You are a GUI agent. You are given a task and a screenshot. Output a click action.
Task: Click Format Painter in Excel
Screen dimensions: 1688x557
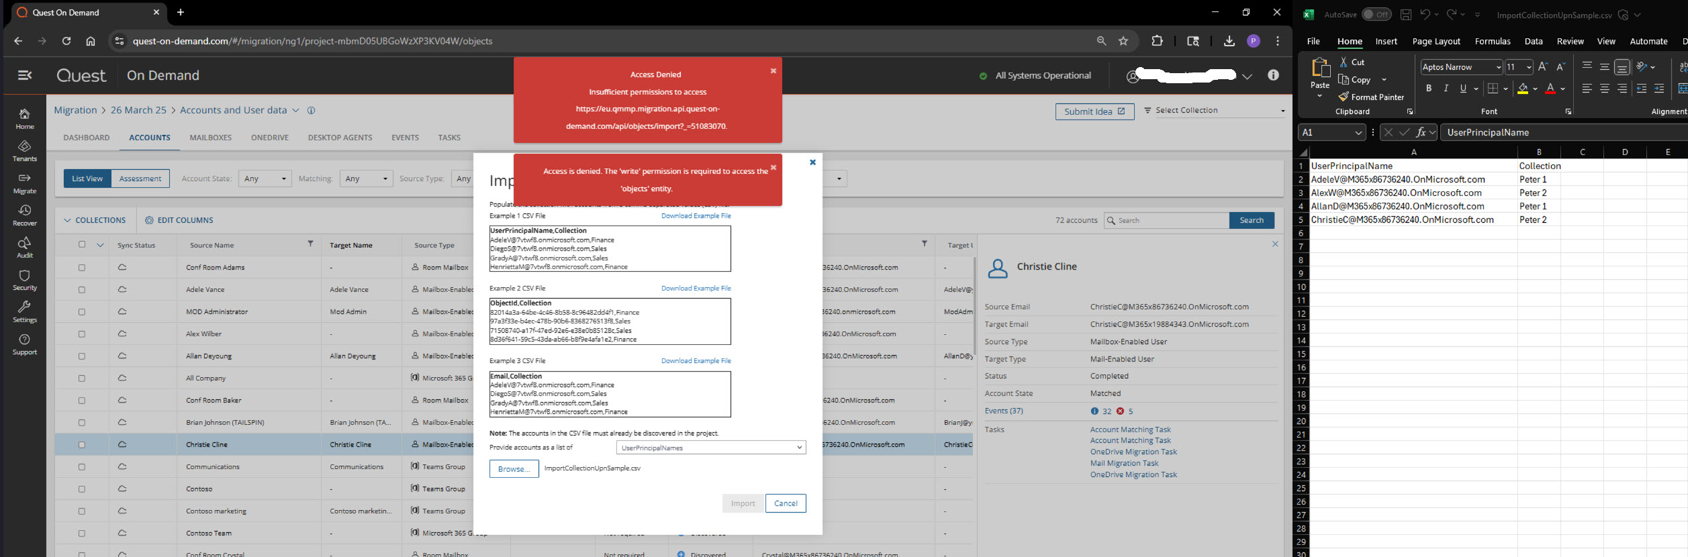point(1371,97)
